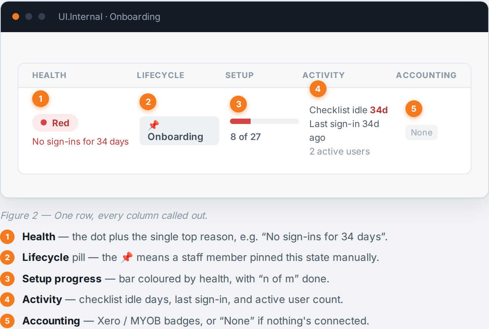Click callout marker 1 above the Red badge
Image resolution: width=489 pixels, height=329 pixels.
(x=41, y=98)
